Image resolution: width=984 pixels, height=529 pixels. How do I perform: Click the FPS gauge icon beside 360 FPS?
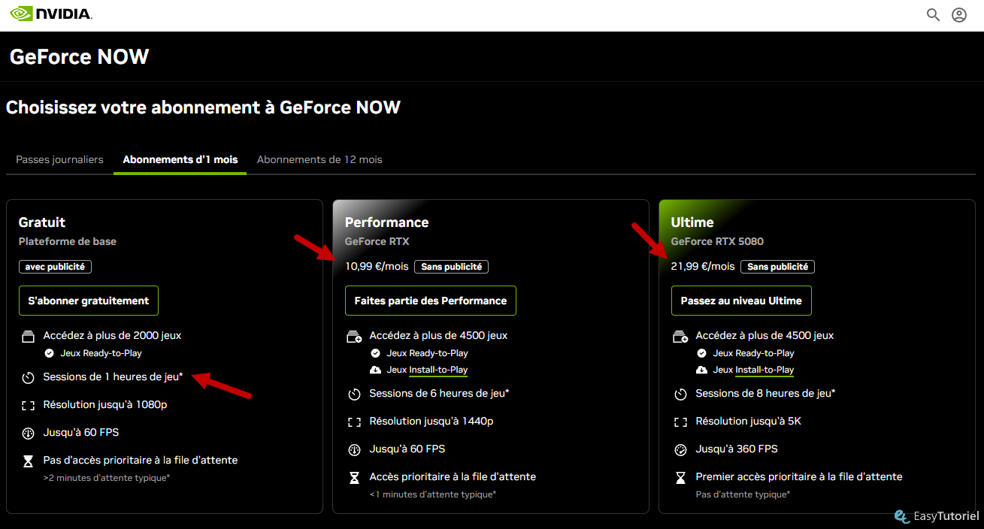point(680,449)
